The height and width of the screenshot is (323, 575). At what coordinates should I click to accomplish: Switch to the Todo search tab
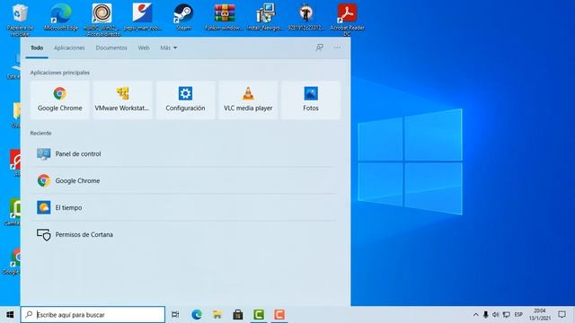coord(37,48)
